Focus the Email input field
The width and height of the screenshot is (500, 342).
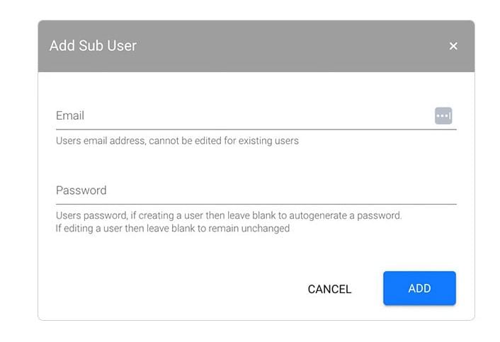pos(256,115)
